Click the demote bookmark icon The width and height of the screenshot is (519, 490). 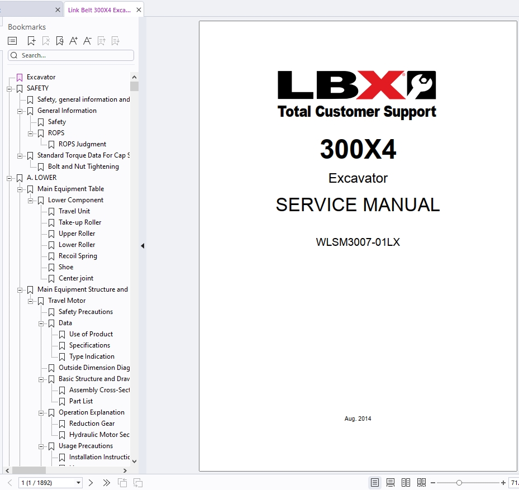[x=116, y=41]
